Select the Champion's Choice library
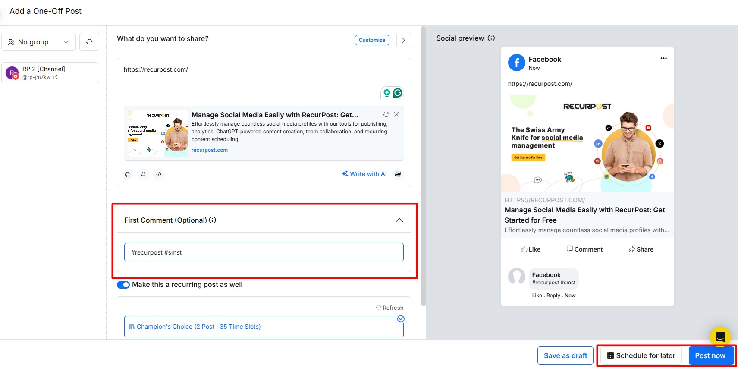 tap(264, 327)
